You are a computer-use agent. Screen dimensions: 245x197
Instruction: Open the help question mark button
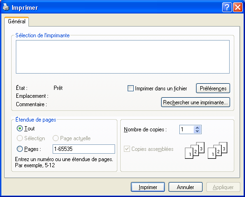(227, 7)
